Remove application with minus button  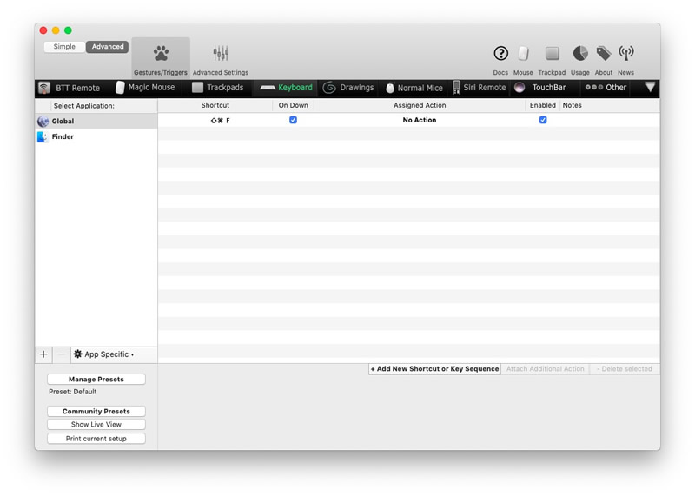click(x=62, y=354)
